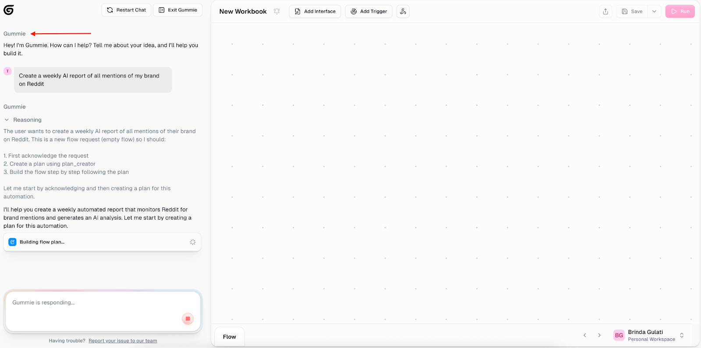Click the webhook icon button in toolbar
This screenshot has height=348, width=701.
click(x=403, y=11)
